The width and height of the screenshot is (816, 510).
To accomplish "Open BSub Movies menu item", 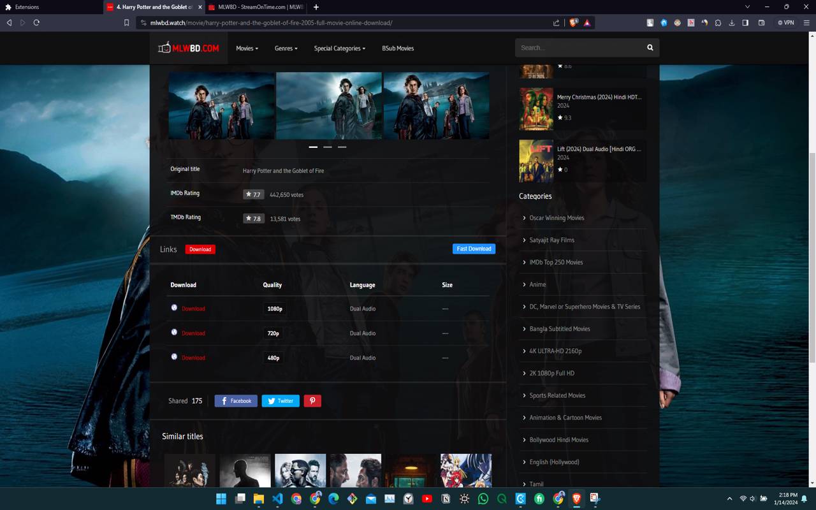I will [x=398, y=48].
